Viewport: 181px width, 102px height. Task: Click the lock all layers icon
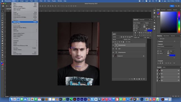[x=123, y=42]
